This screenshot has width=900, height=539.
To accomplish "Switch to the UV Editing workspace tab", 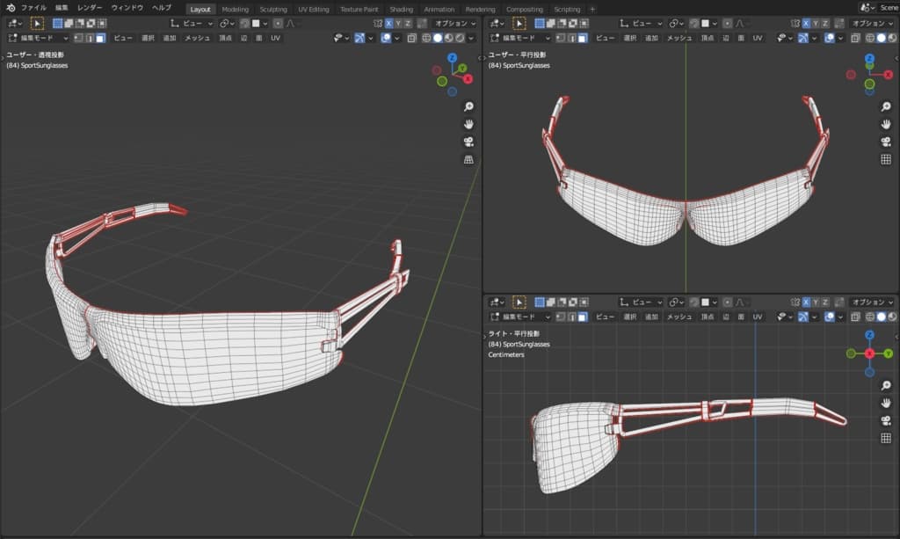I will 313,9.
